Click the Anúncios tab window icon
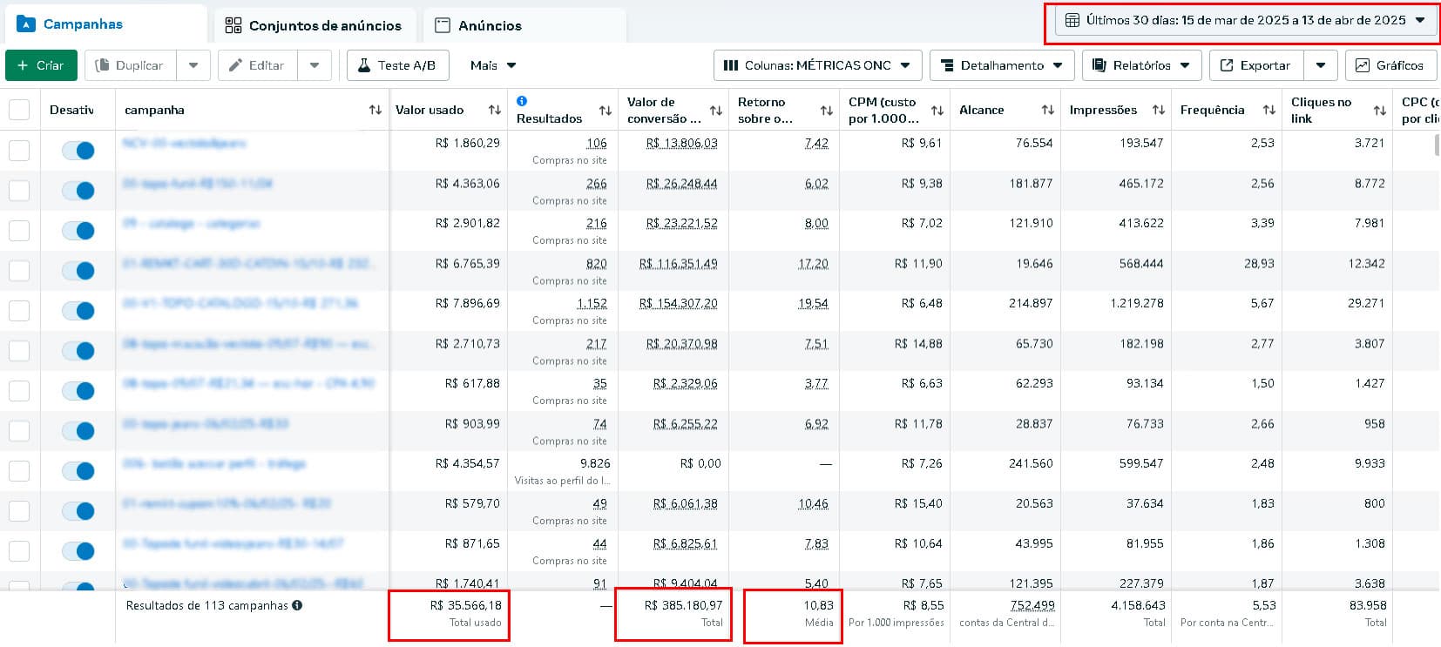 coord(443,25)
